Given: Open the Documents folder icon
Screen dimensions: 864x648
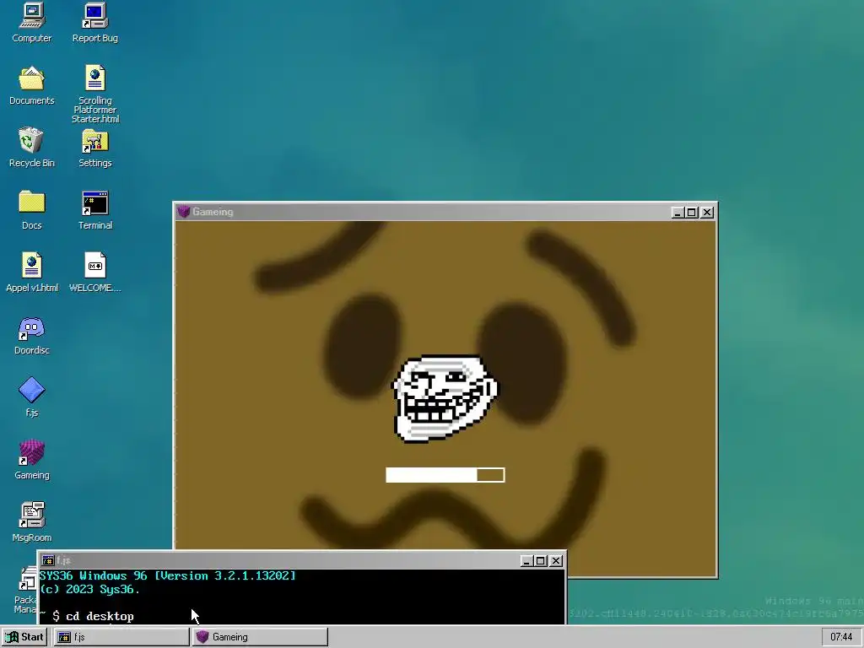Looking at the screenshot, I should click(x=31, y=85).
